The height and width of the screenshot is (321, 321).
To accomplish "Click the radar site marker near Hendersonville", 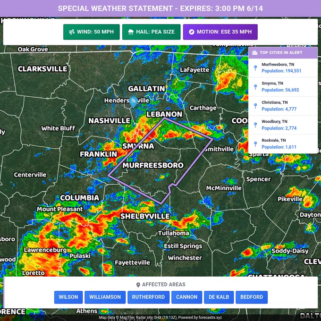I will 134,102.
